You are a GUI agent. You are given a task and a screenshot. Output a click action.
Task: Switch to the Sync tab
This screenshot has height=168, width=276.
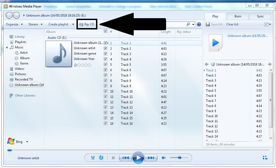(260, 16)
